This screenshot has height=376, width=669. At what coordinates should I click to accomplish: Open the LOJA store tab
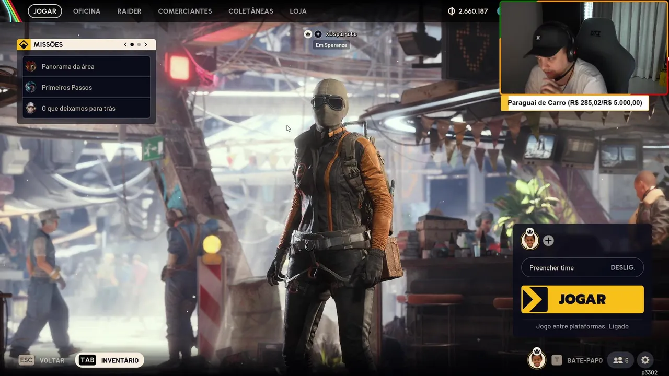pyautogui.click(x=298, y=11)
